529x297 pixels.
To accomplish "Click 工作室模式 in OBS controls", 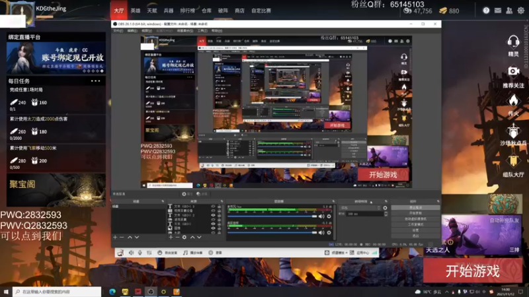I will pos(415,224).
